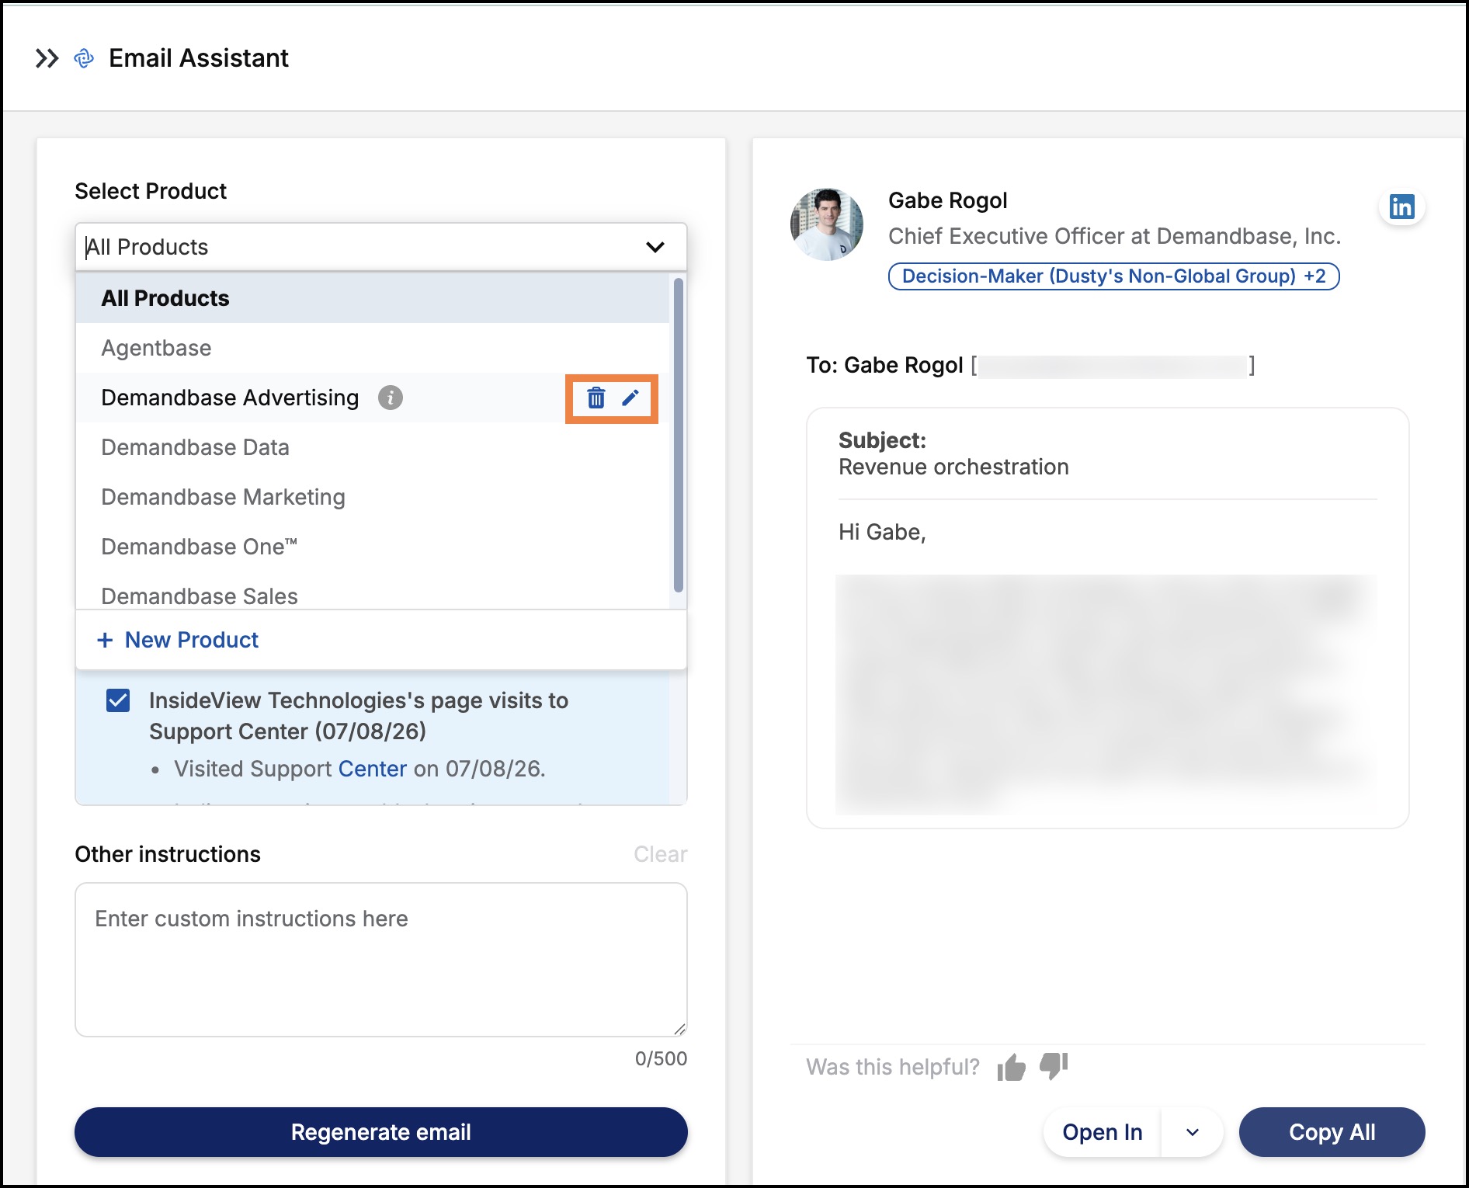Pick Demandbase One™ from the list

point(373,547)
